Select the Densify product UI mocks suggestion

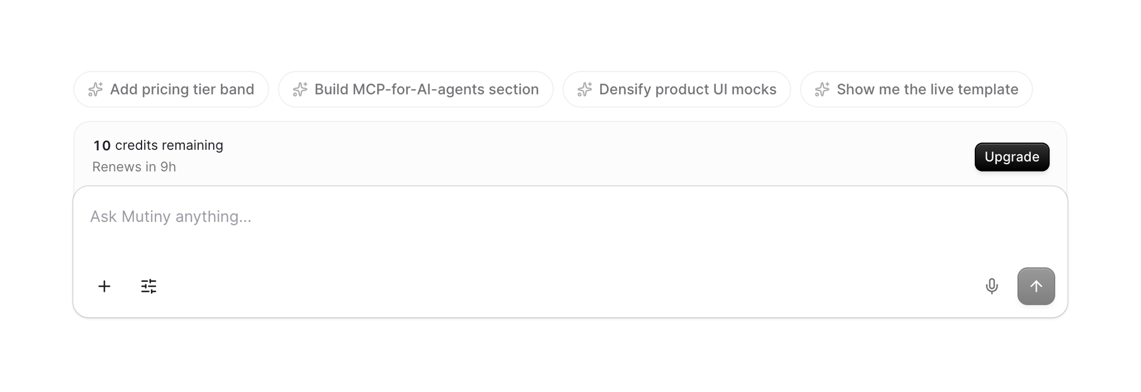pyautogui.click(x=677, y=90)
